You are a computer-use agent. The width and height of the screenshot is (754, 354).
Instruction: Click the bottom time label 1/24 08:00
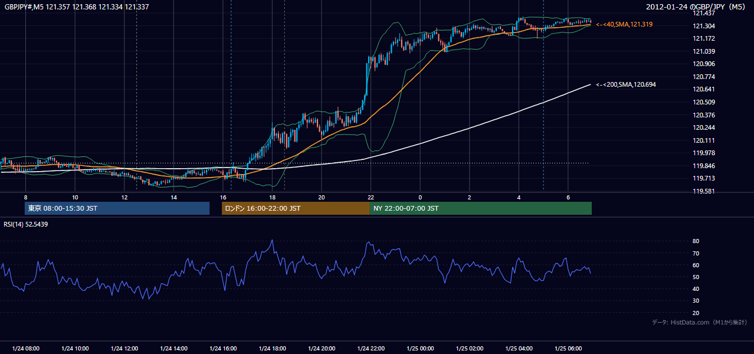coord(25,349)
